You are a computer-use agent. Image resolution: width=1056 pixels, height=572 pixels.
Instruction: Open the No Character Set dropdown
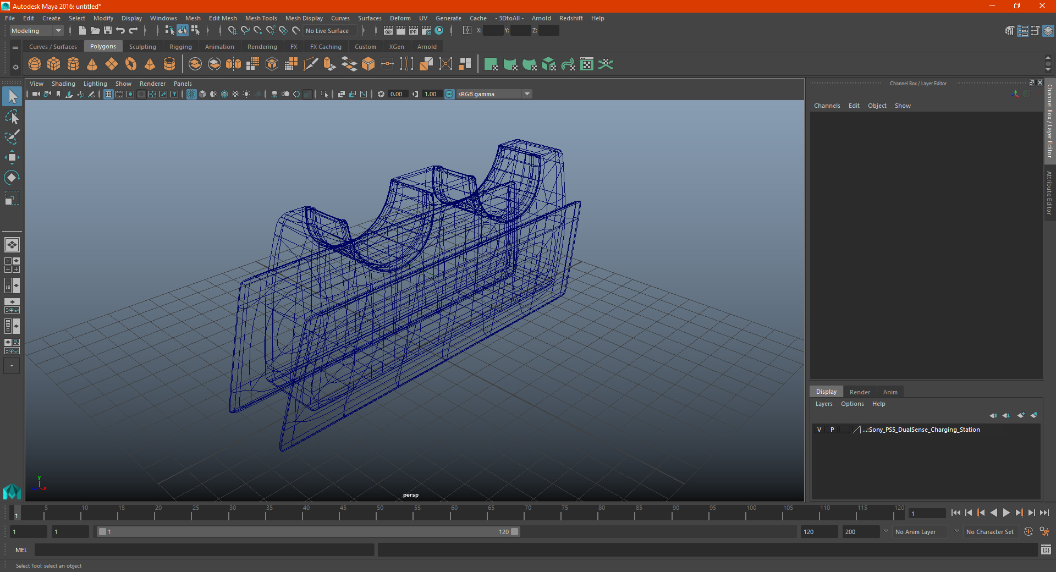(992, 532)
